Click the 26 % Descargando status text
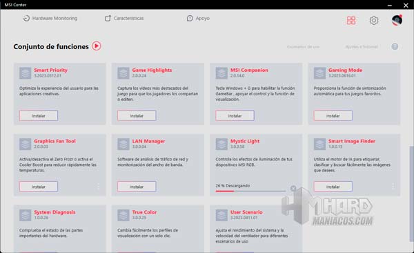Image resolution: width=414 pixels, height=253 pixels. pos(233,185)
